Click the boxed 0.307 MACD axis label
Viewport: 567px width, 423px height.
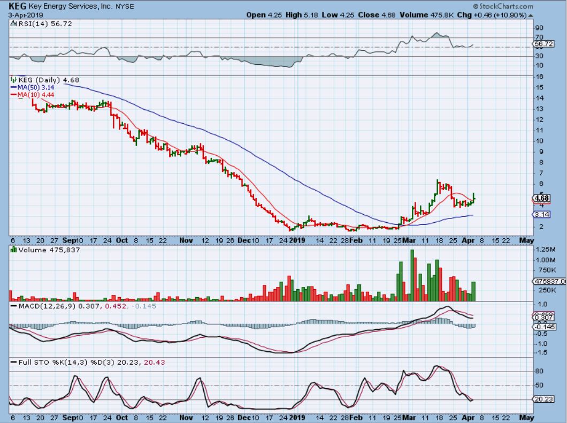click(544, 318)
